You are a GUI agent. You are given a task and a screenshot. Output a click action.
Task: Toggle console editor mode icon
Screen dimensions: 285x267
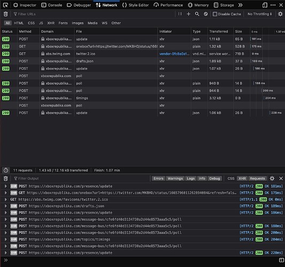point(281,260)
